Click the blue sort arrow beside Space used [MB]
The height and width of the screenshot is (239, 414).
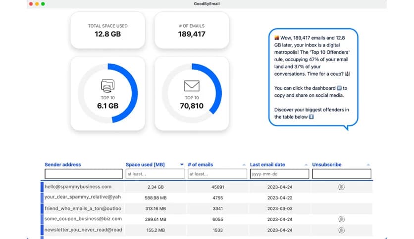coord(182,165)
